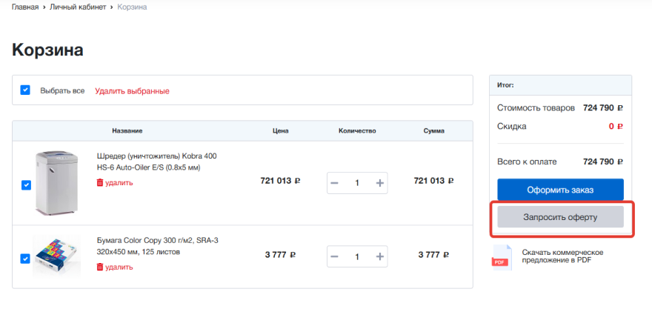Click Color Copy paper Сумма column total
This screenshot has height=326, width=652.
click(433, 254)
